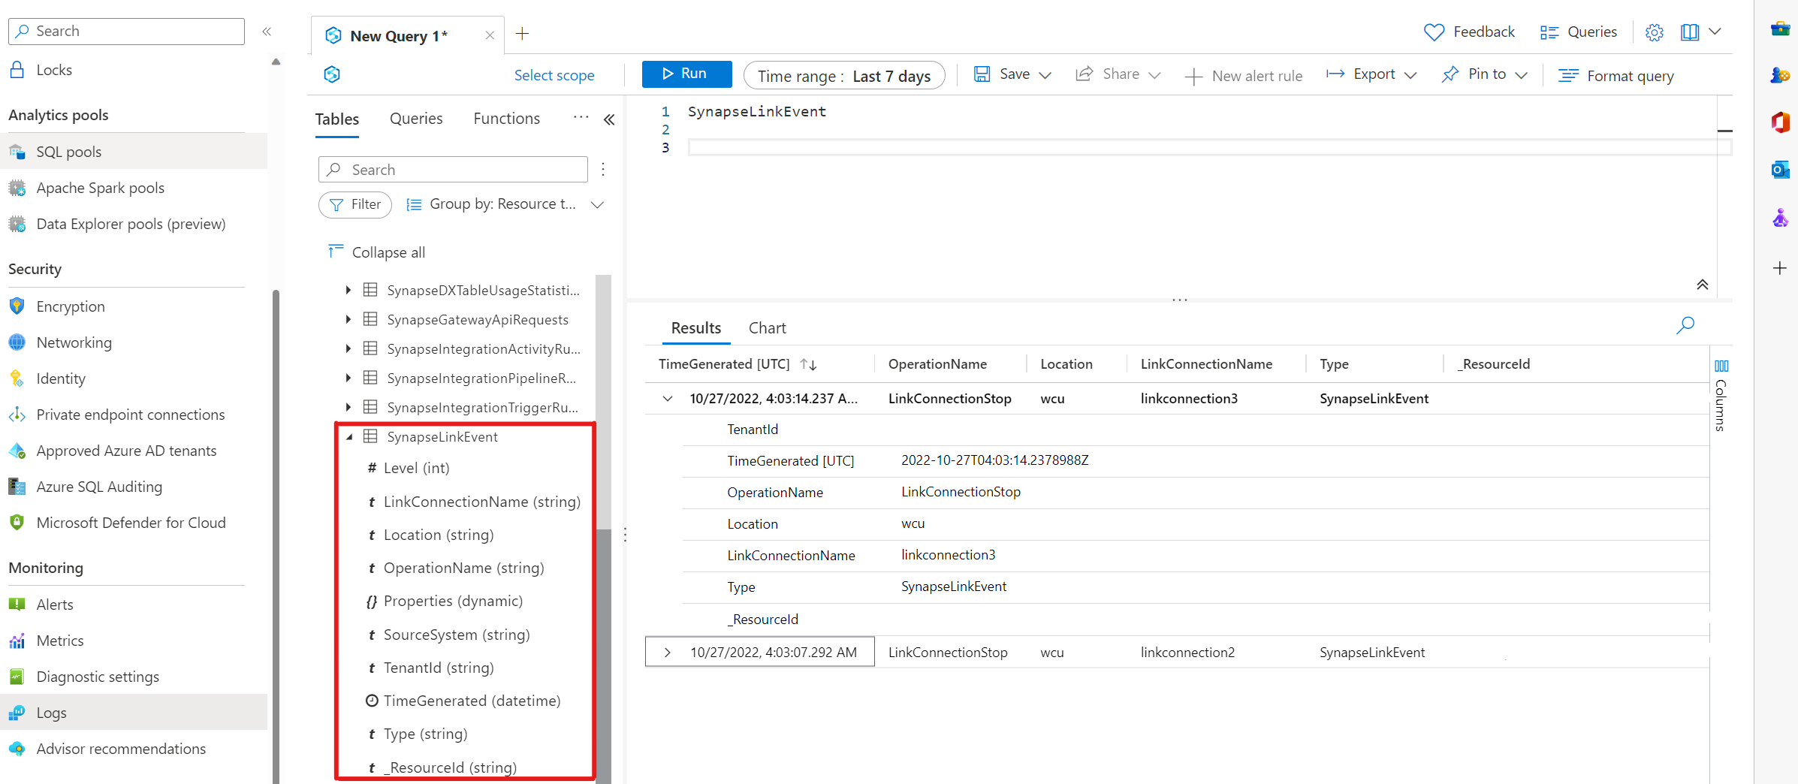Image resolution: width=1798 pixels, height=784 pixels.
Task: Open the Columns panel on results
Action: tap(1721, 395)
